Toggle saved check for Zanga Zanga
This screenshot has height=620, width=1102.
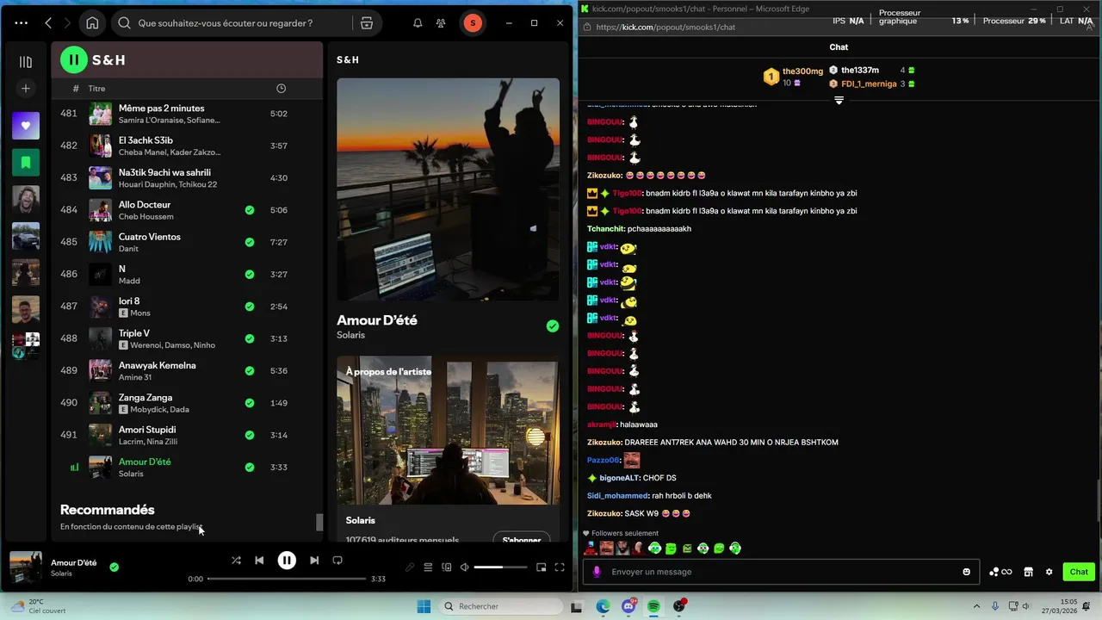250,403
